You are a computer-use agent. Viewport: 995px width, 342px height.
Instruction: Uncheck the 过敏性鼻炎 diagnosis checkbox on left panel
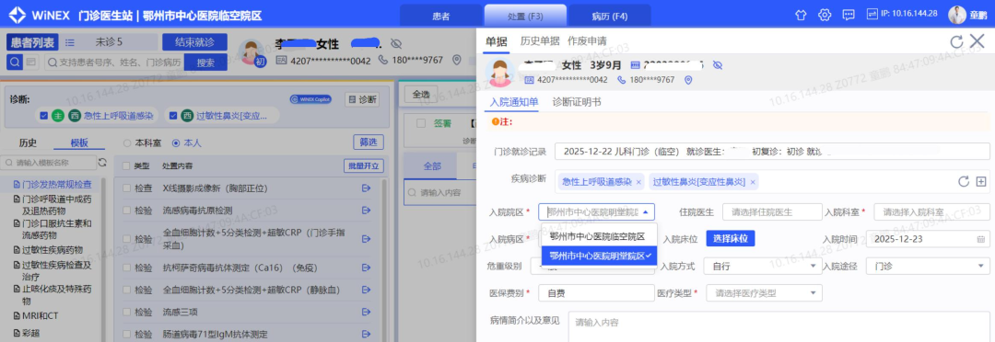(x=173, y=115)
